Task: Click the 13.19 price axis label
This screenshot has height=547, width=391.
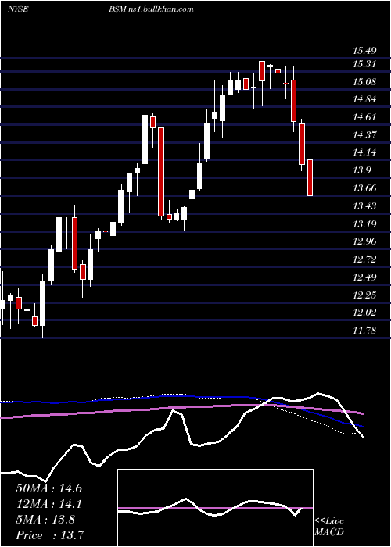Action: (364, 224)
